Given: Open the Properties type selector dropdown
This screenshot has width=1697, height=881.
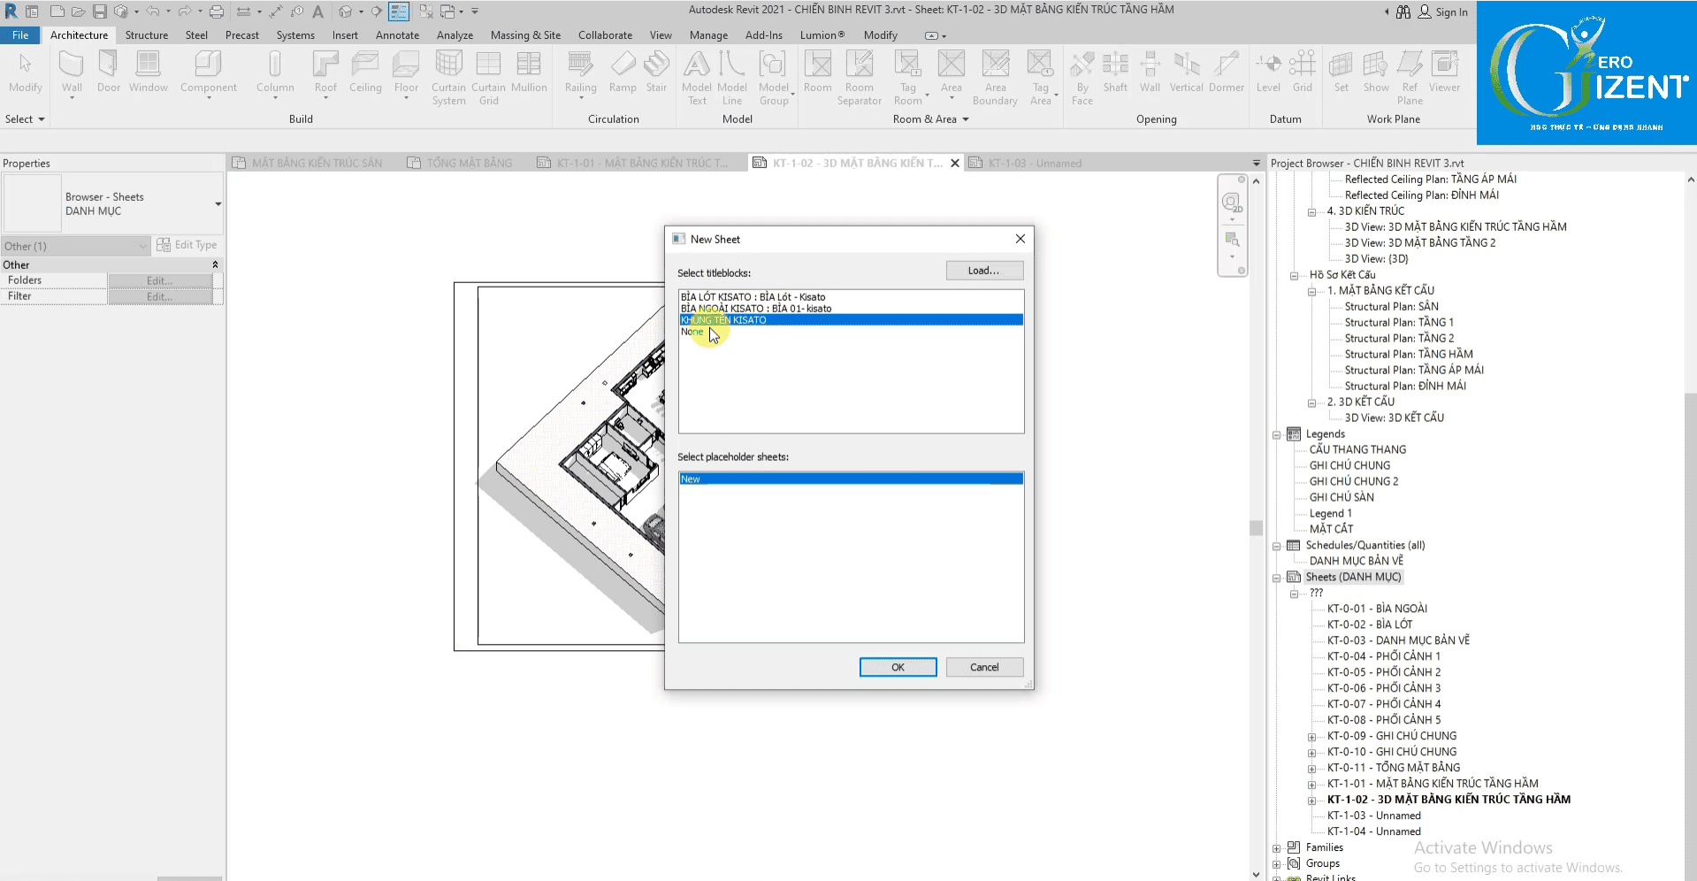Looking at the screenshot, I should 218,204.
